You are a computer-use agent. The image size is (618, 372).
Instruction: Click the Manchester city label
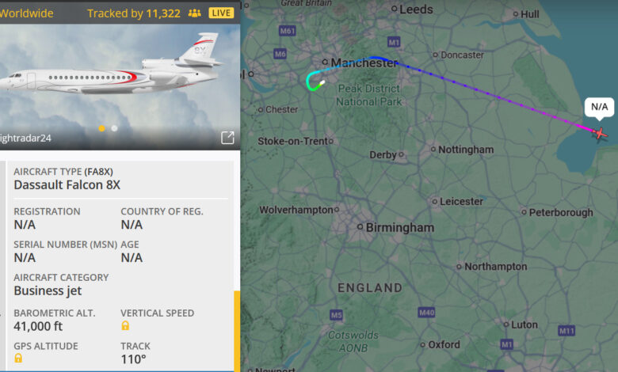(364, 63)
